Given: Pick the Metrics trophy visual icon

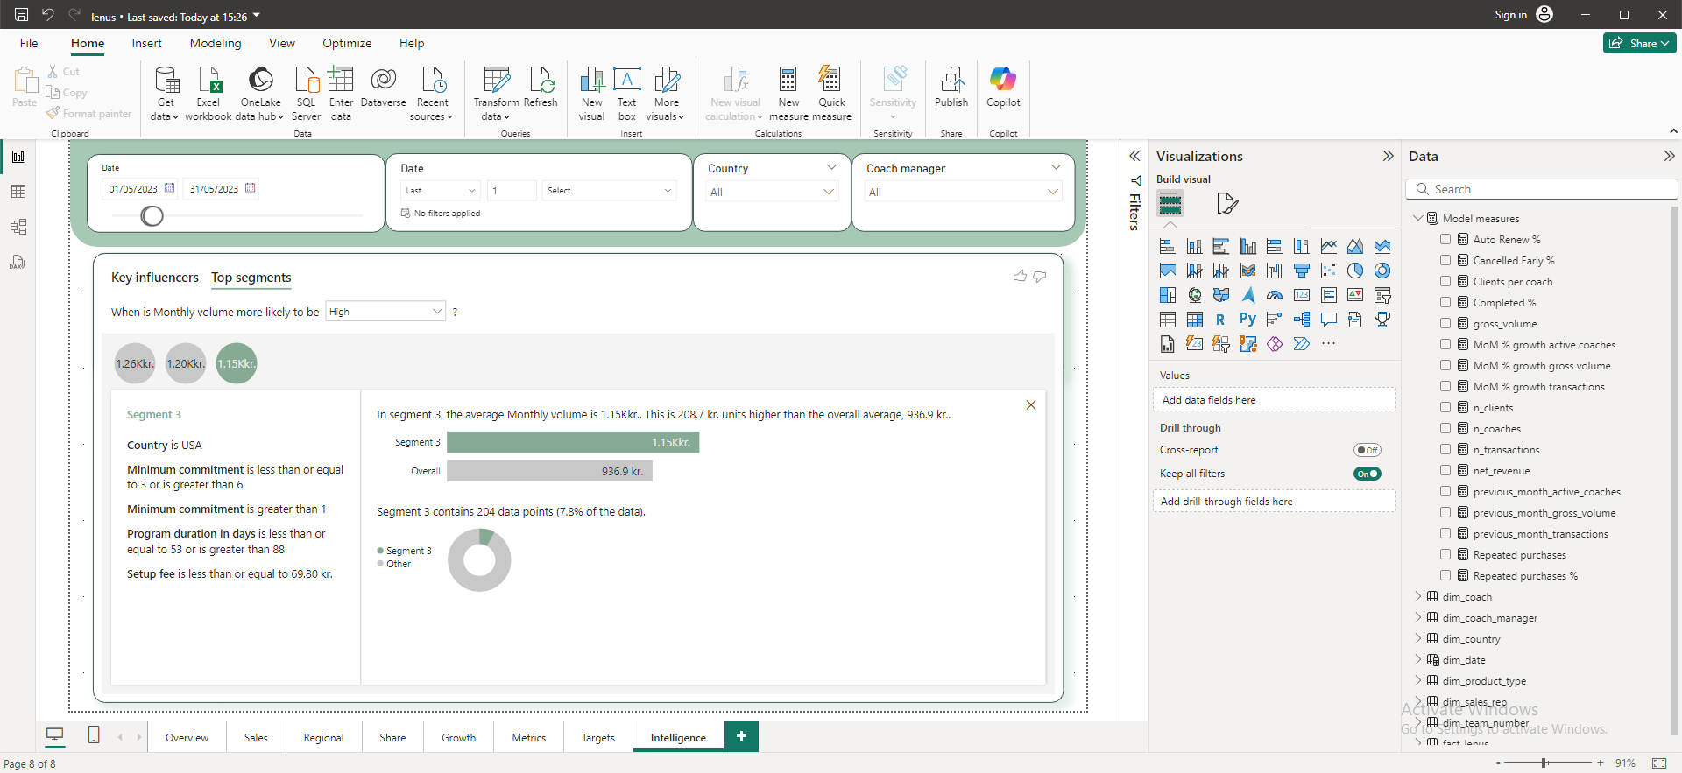Looking at the screenshot, I should coord(1382,320).
